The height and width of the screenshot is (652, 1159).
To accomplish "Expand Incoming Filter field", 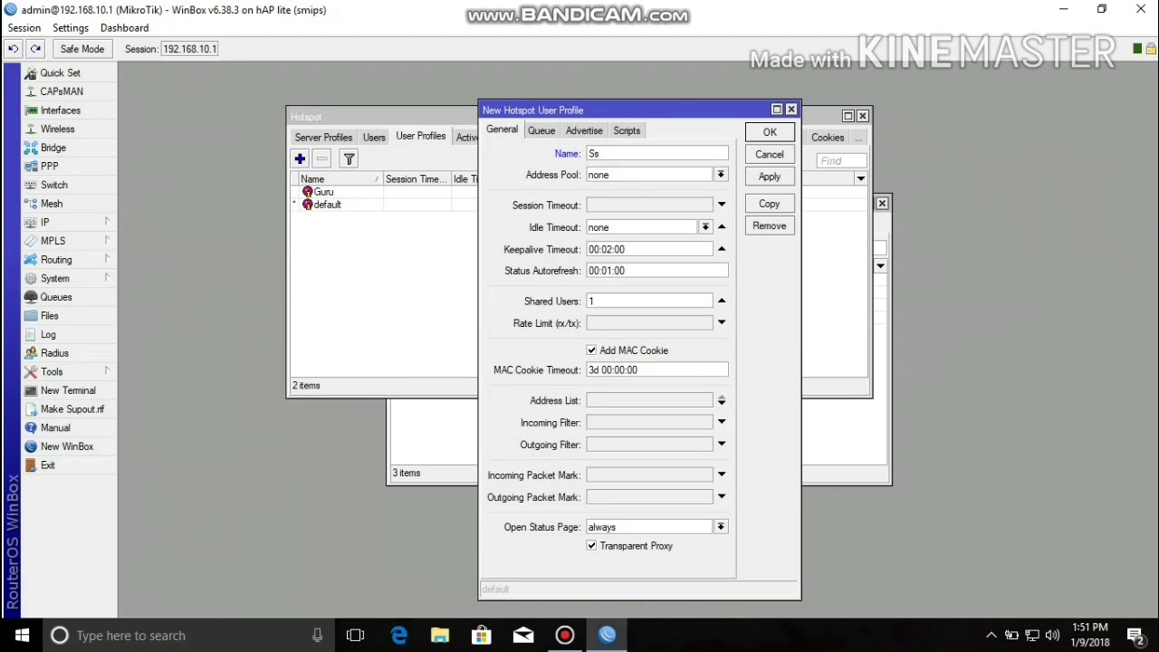I will [722, 422].
